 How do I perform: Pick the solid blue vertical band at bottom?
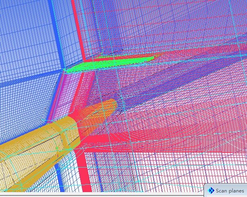(x=61, y=177)
